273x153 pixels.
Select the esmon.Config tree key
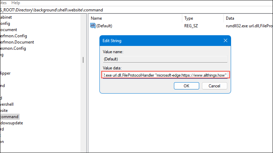click(13, 48)
